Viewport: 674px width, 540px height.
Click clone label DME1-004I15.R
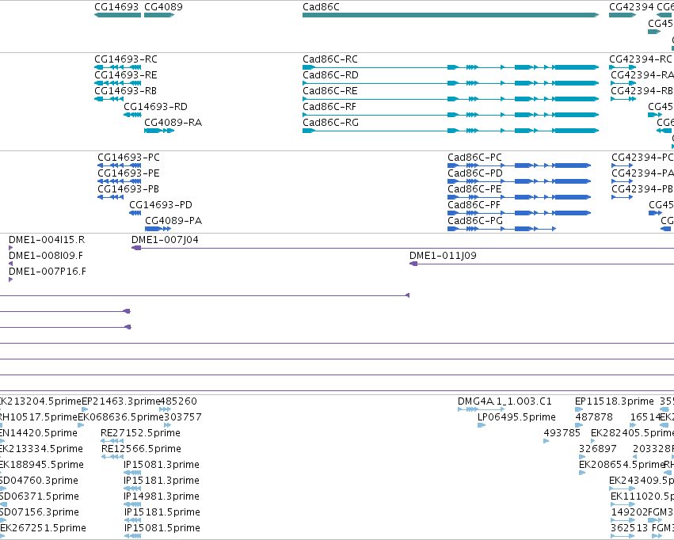pyautogui.click(x=47, y=240)
